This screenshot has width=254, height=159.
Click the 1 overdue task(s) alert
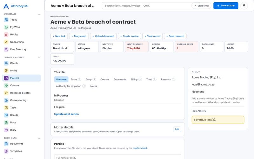coord(218,120)
